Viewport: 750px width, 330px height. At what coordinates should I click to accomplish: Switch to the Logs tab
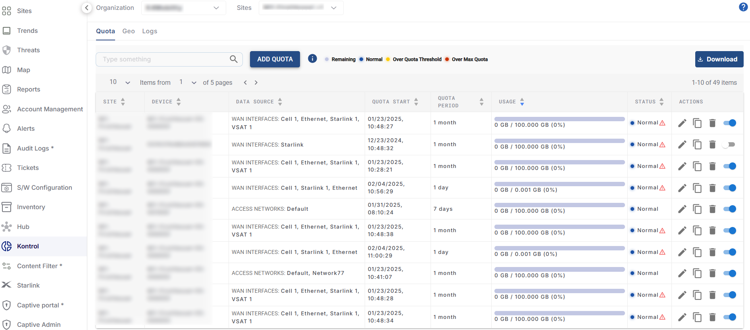coord(150,31)
